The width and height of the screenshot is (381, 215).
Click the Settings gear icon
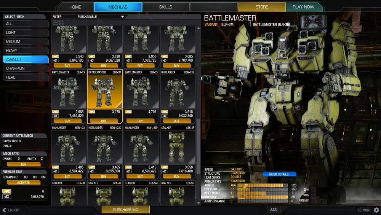376,210
